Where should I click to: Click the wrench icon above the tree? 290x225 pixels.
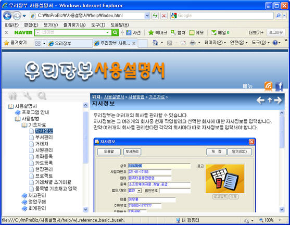click(28, 95)
